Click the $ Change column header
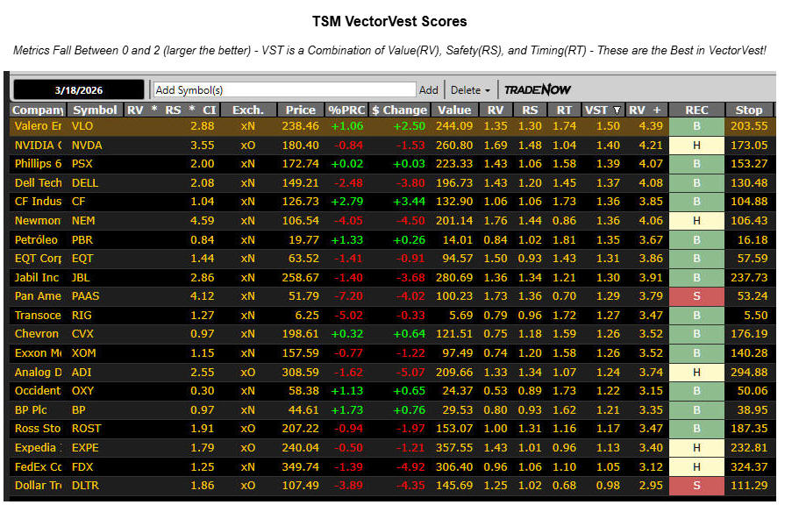The image size is (799, 519). [x=399, y=110]
